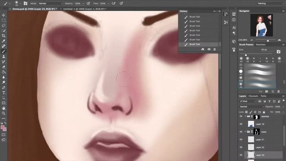This screenshot has width=286, height=161.
Task: Open the Info panel icon
Action: [234, 20]
